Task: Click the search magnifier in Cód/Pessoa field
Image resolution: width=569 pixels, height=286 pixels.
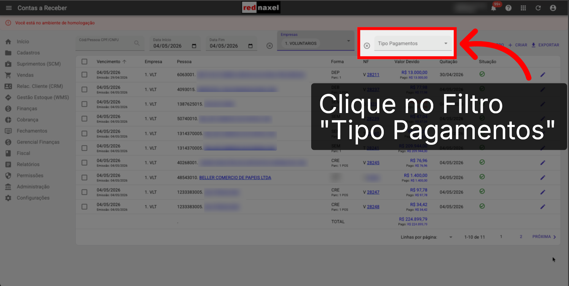Action: coord(137,43)
